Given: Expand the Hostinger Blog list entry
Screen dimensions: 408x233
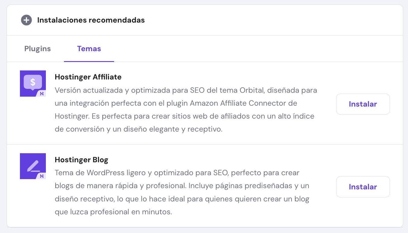Looking at the screenshot, I should click(x=204, y=186).
